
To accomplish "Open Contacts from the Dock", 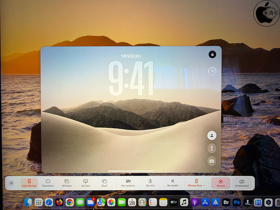I will click(x=143, y=202).
